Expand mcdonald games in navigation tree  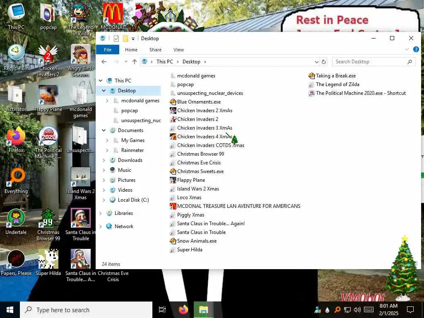tap(107, 101)
